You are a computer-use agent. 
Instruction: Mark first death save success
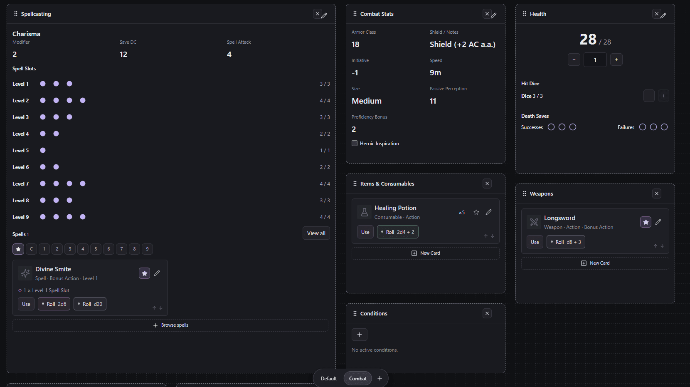(551, 127)
